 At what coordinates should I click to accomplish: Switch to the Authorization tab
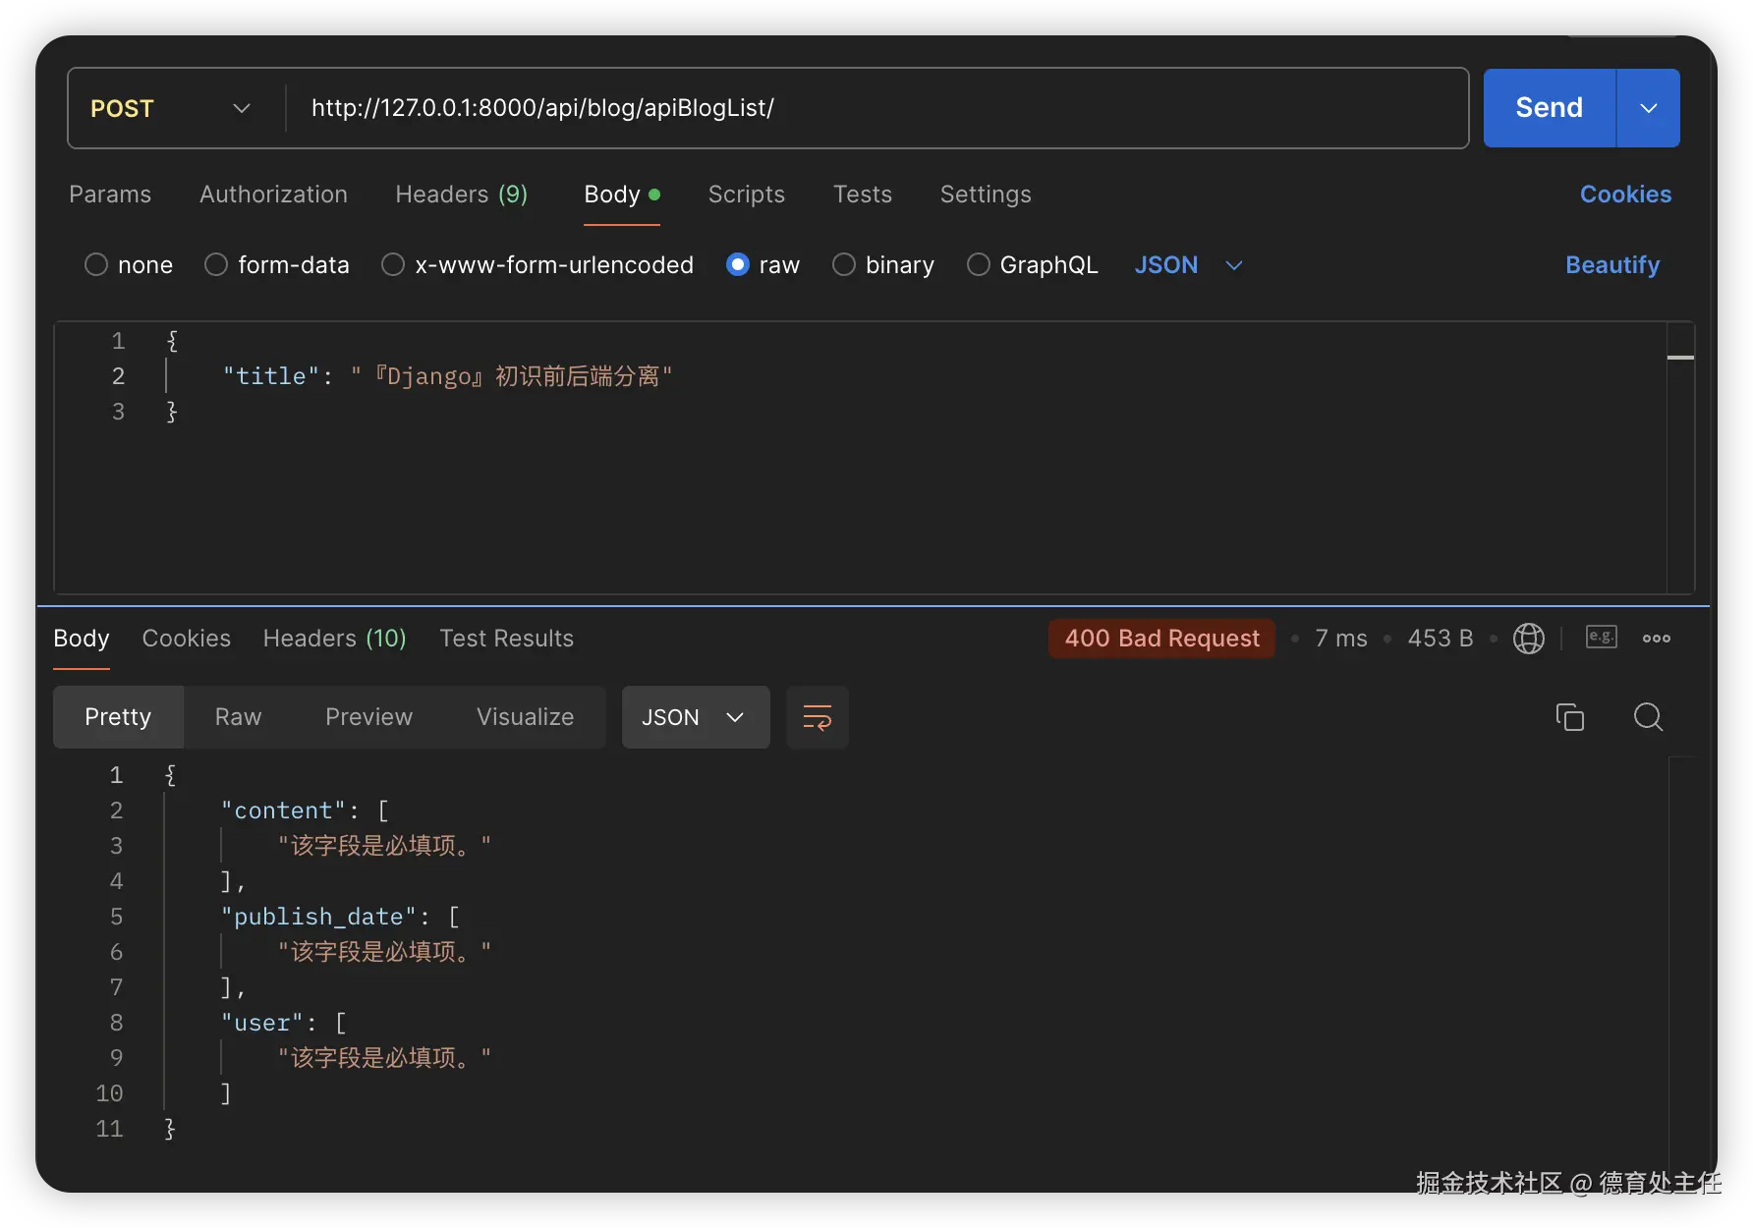(x=273, y=195)
